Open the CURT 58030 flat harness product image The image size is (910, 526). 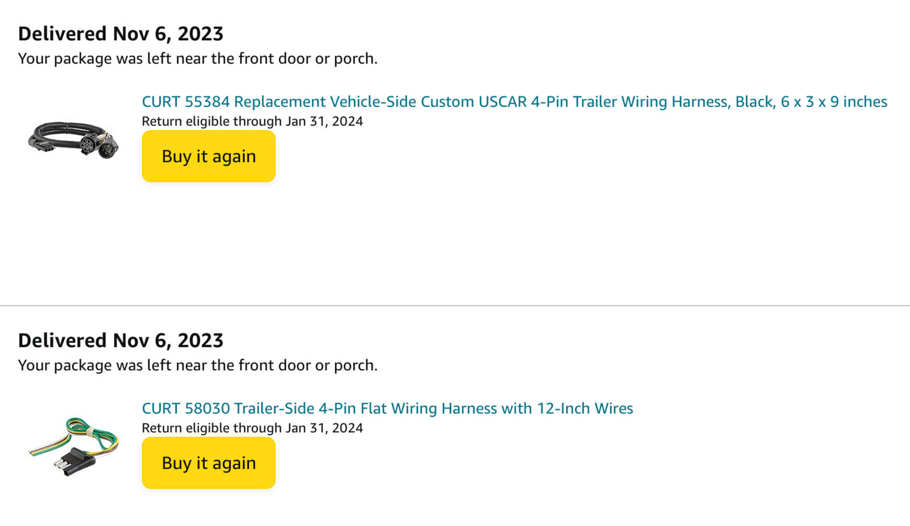coord(73,446)
